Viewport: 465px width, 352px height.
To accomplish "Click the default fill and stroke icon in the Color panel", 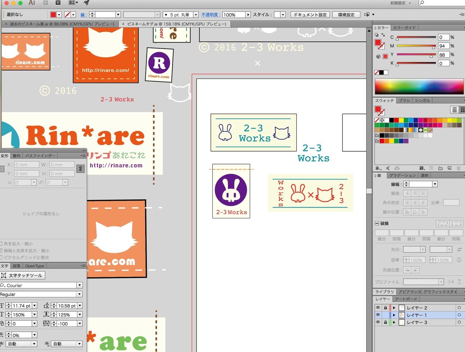I will pos(376,35).
